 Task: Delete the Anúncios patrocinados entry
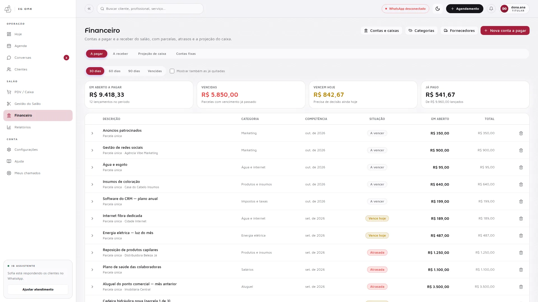tap(521, 133)
